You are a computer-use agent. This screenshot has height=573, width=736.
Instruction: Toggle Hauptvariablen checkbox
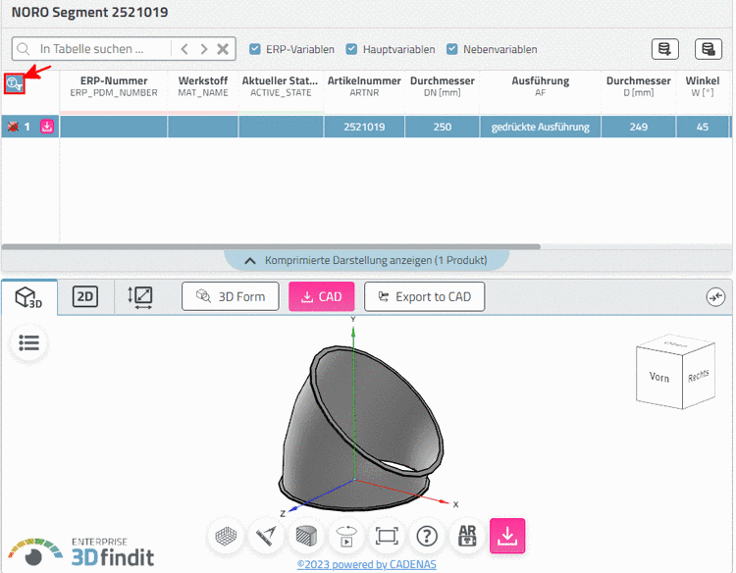(x=351, y=49)
